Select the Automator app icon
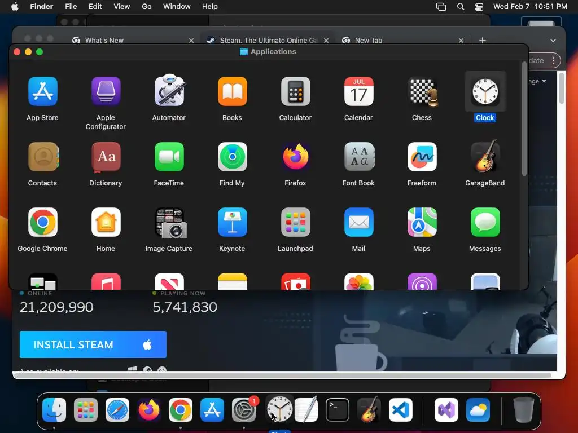This screenshot has width=578, height=433. [169, 91]
